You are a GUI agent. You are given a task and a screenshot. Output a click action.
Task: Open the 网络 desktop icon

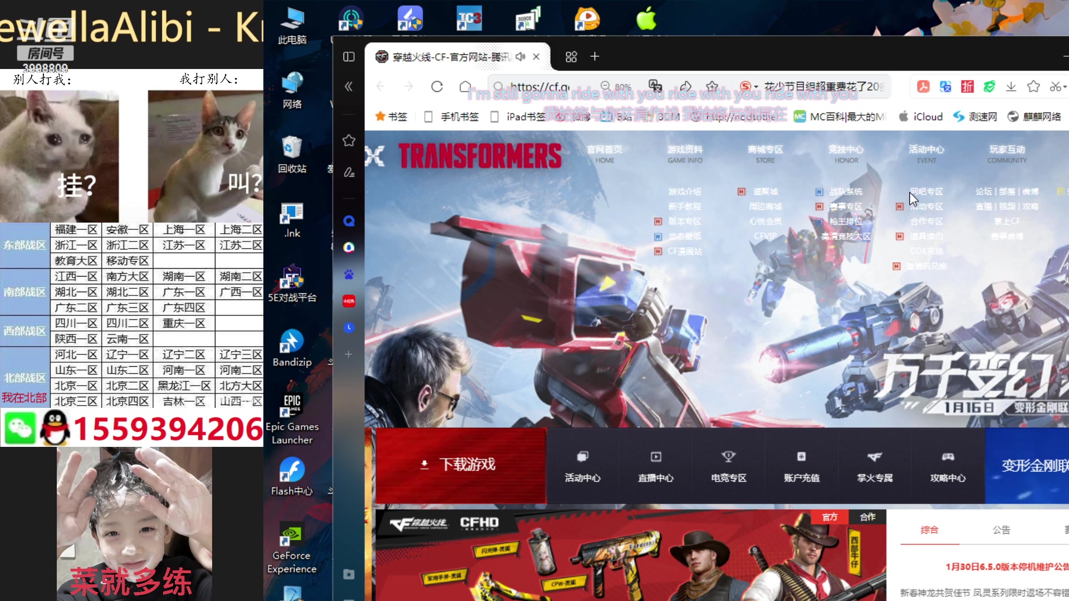pos(292,90)
